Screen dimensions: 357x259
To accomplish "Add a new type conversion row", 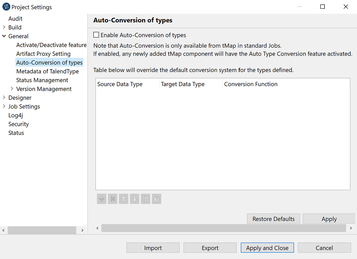I will click(101, 199).
